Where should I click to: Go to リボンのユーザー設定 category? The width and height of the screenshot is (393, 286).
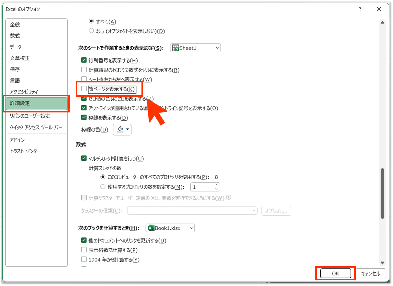coord(30,116)
